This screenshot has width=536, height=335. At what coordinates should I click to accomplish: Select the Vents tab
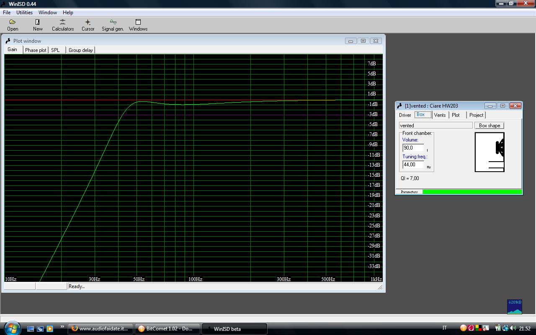(x=440, y=115)
